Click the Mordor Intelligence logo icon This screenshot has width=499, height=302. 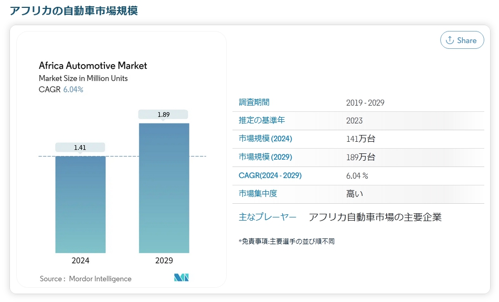182,278
